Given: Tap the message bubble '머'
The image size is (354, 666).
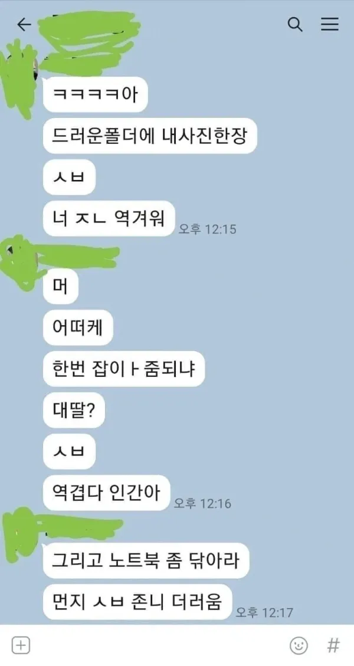Looking at the screenshot, I should coord(55,287).
